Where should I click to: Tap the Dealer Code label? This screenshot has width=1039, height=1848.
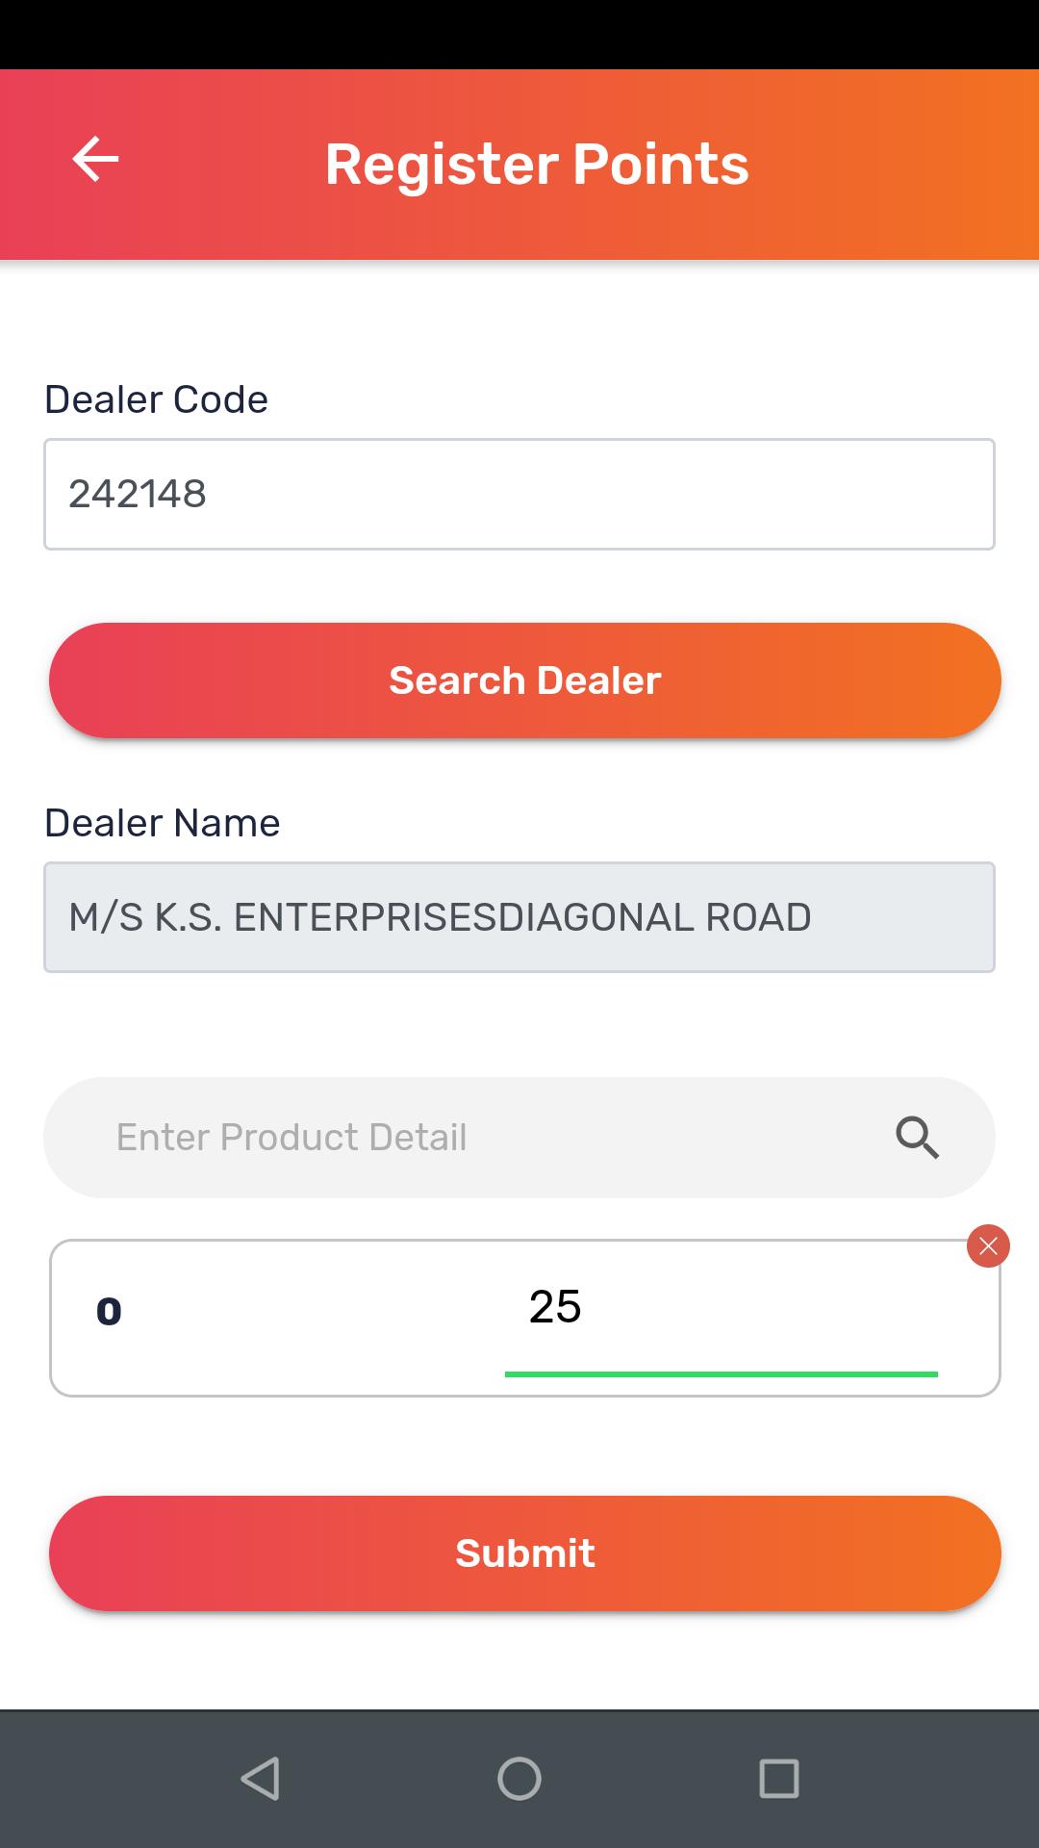pyautogui.click(x=156, y=399)
